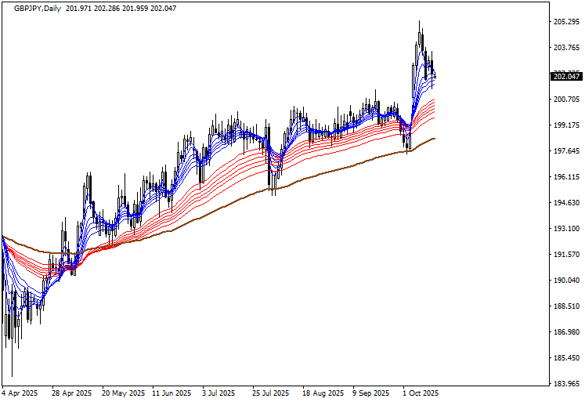
Task: Click the 191.570 price axis label
Action: 566,255
